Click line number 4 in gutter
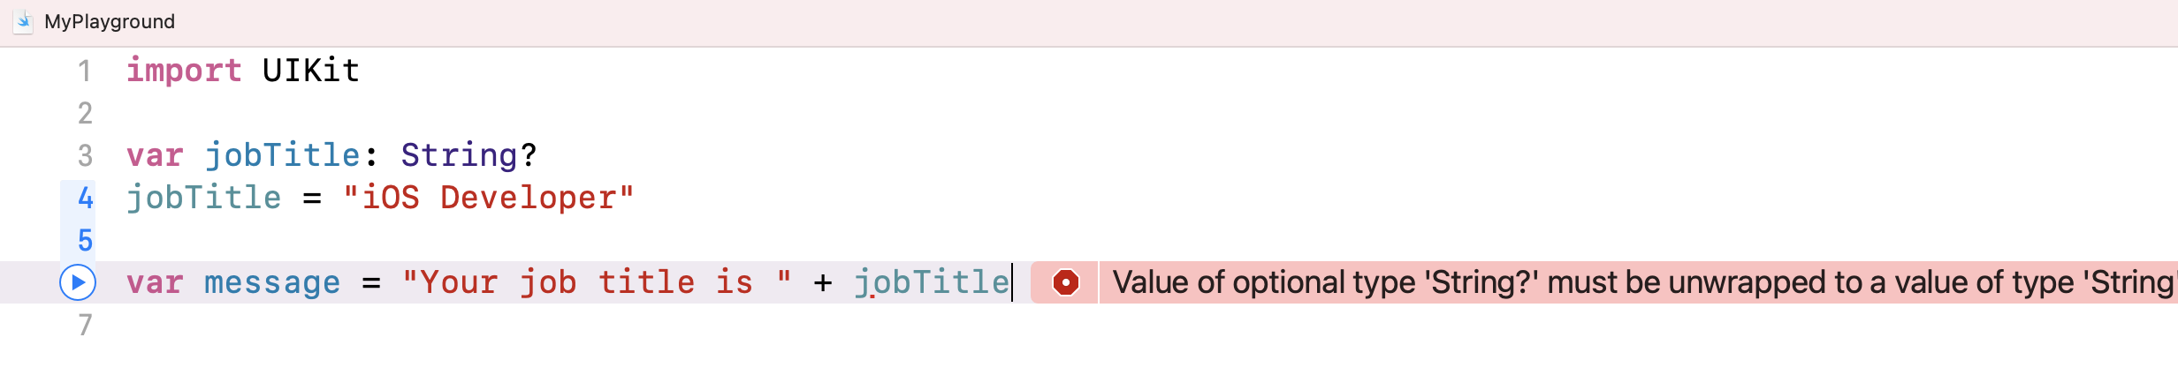Viewport: 2178px width, 390px height. 85,198
